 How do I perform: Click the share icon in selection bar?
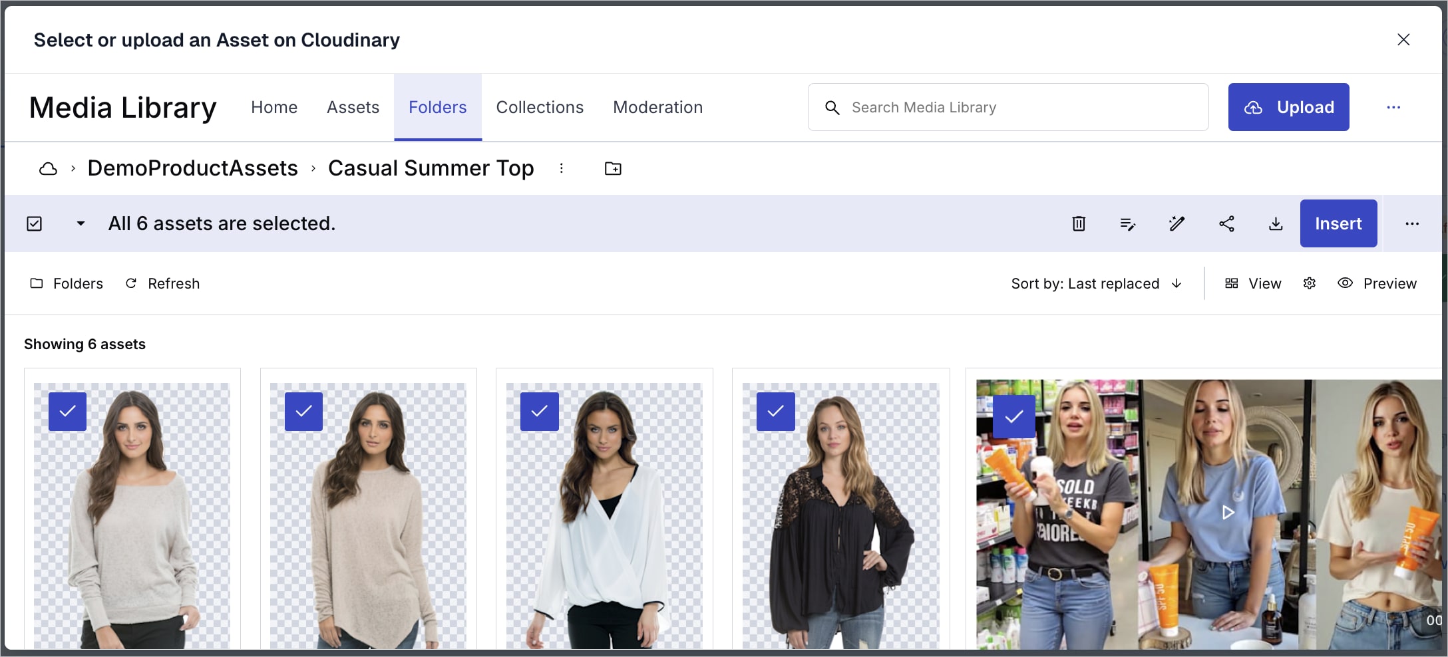(1226, 224)
